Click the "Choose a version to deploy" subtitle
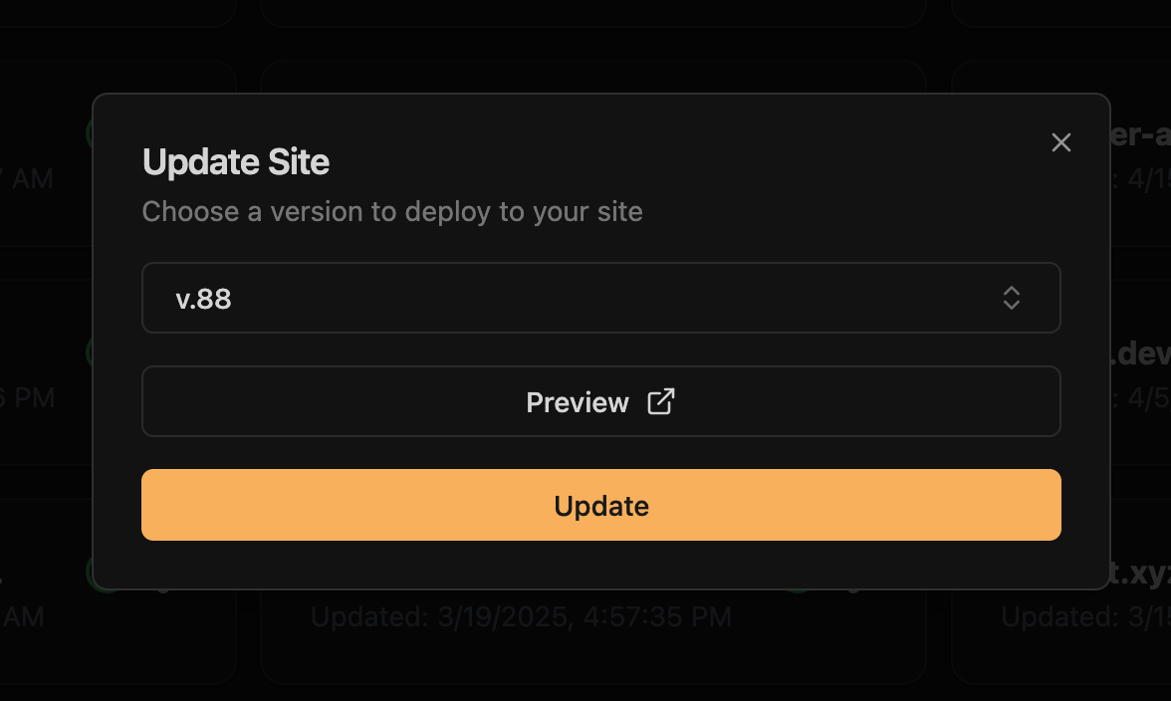The image size is (1171, 701). click(392, 211)
